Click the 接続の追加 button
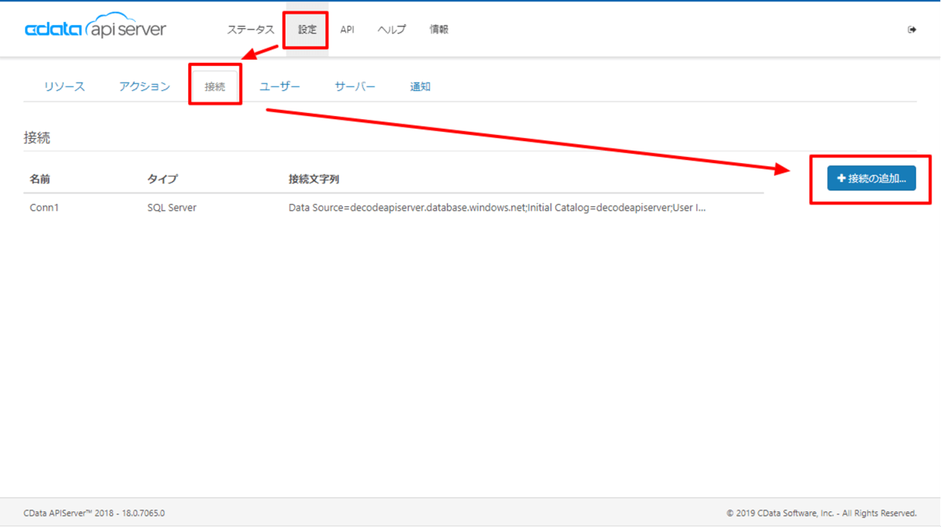Screen dimensions: 941x527 point(871,179)
